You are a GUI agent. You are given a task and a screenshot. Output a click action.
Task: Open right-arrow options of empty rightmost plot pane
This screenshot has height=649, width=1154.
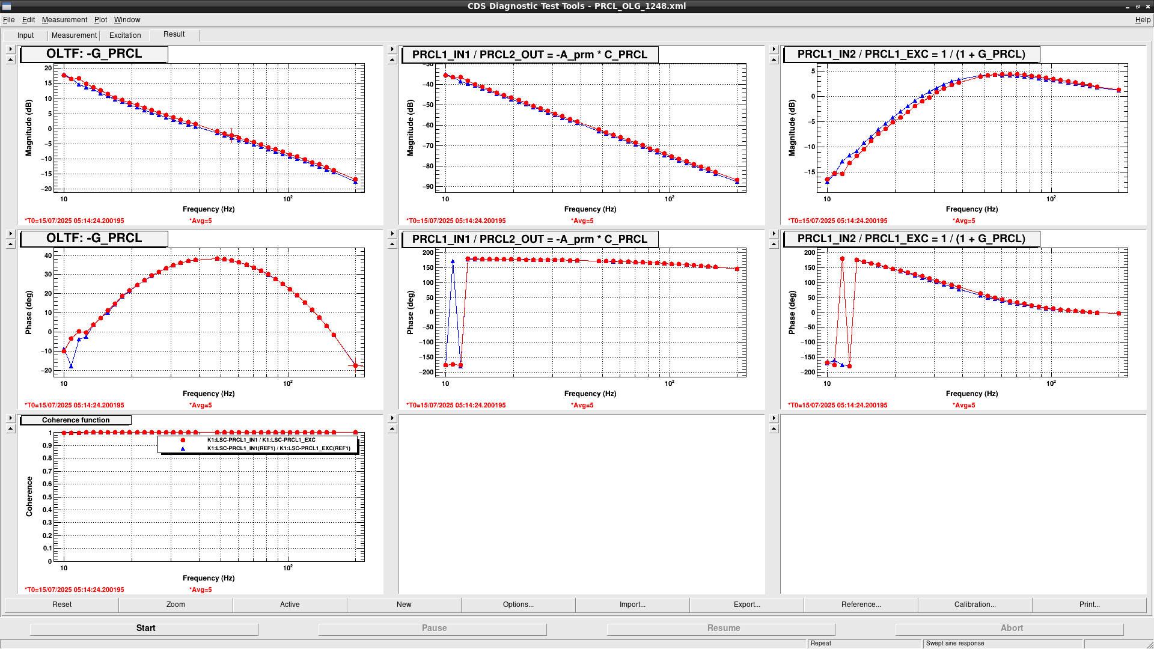(x=774, y=418)
